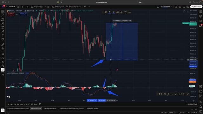Delete the selected drawing via floating toolbar

126,12
